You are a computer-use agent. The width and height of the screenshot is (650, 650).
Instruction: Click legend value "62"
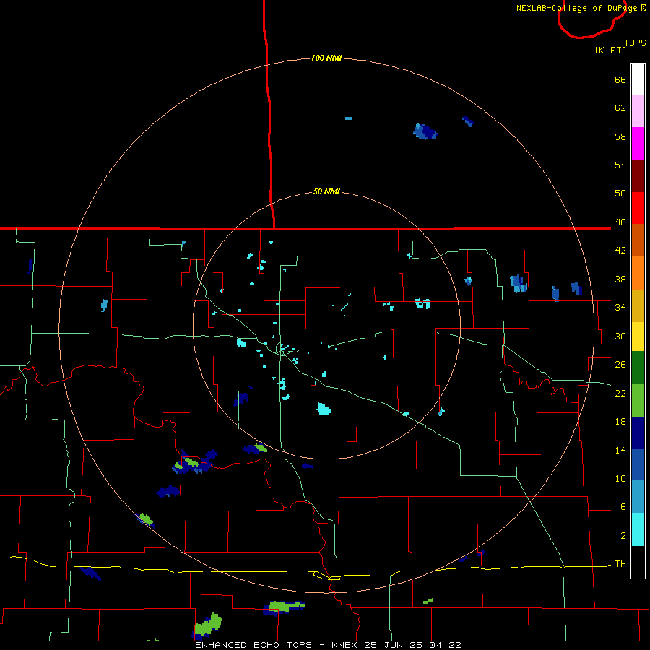(x=620, y=108)
